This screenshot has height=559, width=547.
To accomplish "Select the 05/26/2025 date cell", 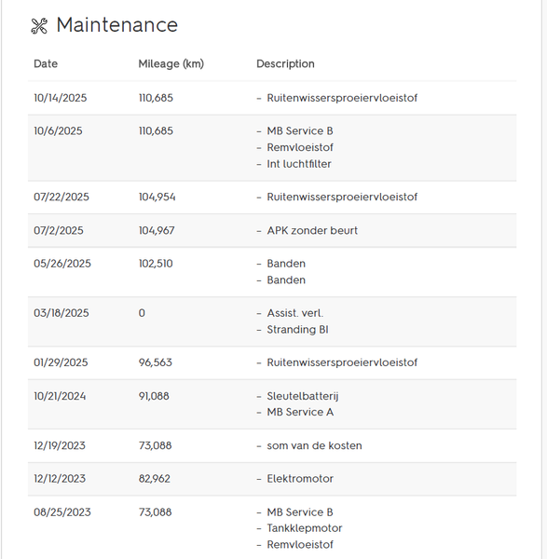I will 62,264.
